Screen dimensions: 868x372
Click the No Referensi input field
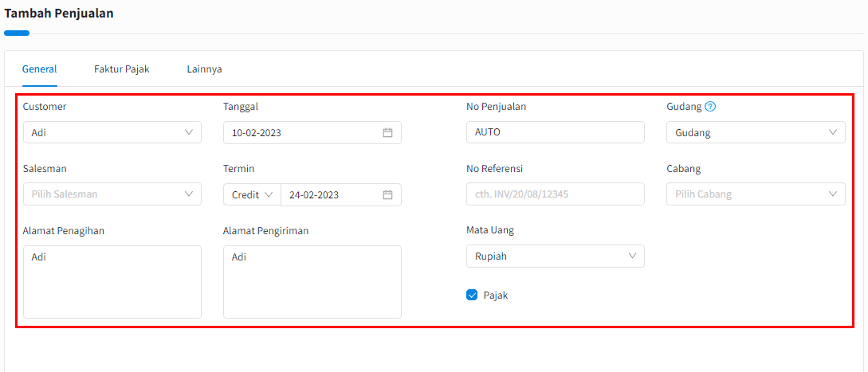[x=555, y=194]
